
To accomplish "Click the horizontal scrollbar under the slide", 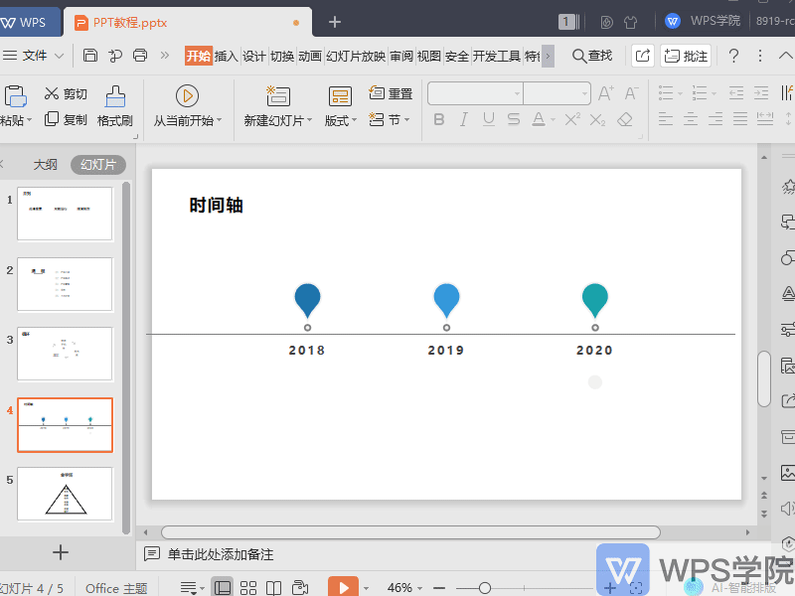I will click(x=410, y=532).
